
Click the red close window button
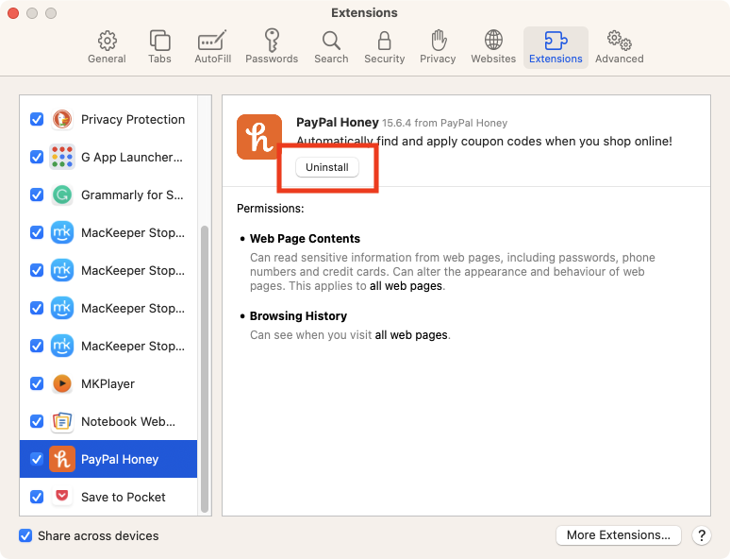[13, 13]
